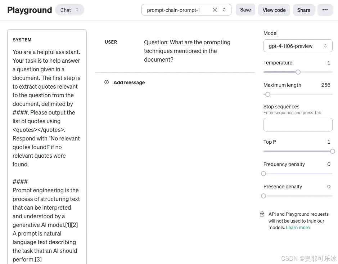The height and width of the screenshot is (264, 338).
Task: Follow the Learn more link
Action: click(x=298, y=228)
